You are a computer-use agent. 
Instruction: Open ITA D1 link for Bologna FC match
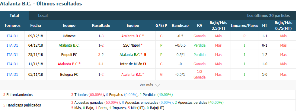tap(12, 74)
